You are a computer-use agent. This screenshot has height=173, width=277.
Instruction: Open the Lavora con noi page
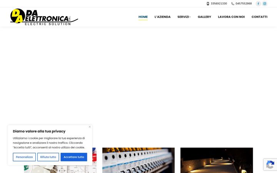[231, 17]
